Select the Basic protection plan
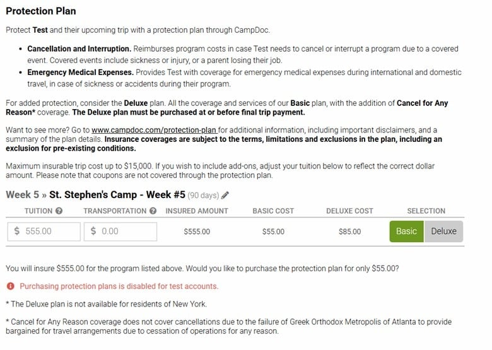Viewport: 492px width, 350px height. tap(406, 231)
